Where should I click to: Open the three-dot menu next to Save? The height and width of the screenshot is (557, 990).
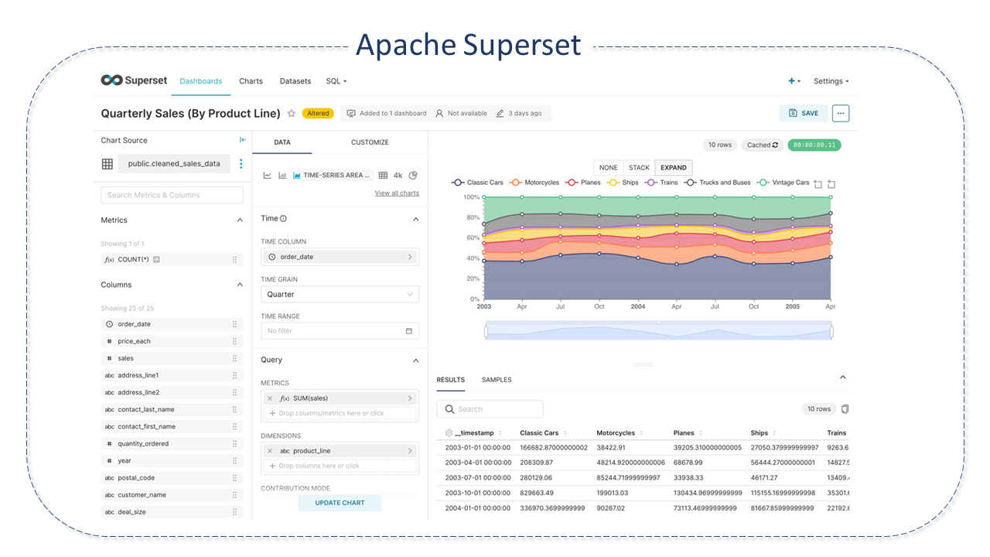click(841, 113)
